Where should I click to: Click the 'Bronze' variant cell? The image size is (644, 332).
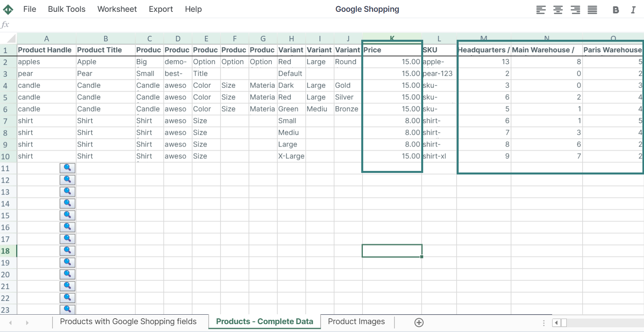point(348,109)
